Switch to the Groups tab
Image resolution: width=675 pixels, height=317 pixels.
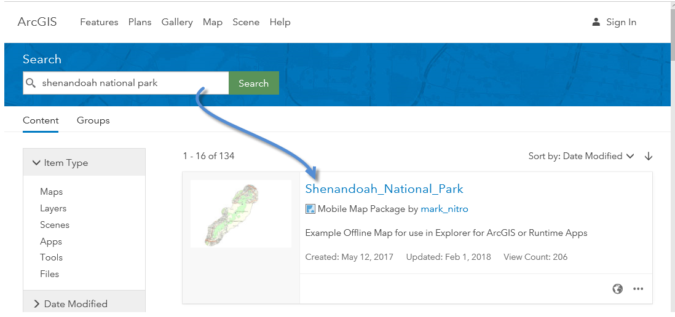point(93,120)
